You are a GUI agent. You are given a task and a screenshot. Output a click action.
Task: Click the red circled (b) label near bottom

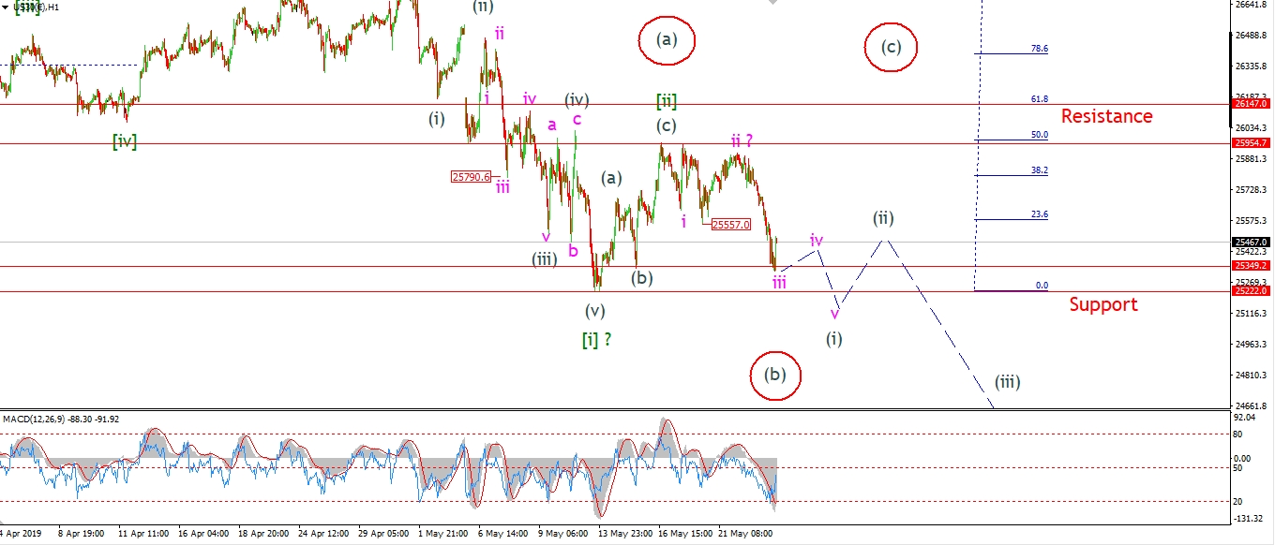point(774,376)
